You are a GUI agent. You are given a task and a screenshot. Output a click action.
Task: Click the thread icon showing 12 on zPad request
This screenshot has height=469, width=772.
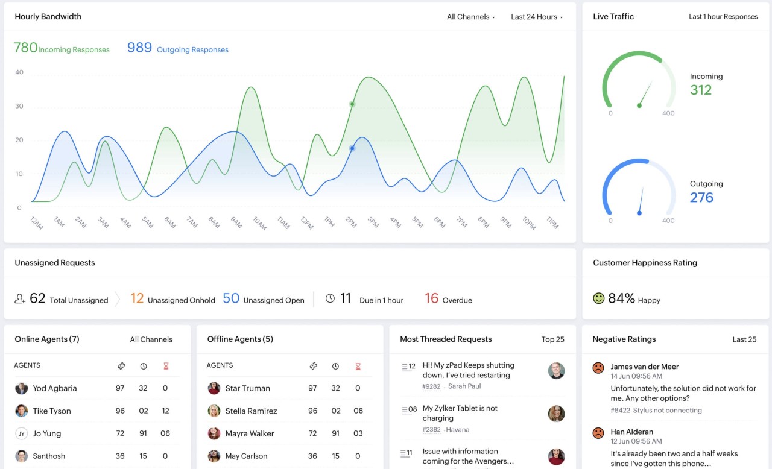405,366
